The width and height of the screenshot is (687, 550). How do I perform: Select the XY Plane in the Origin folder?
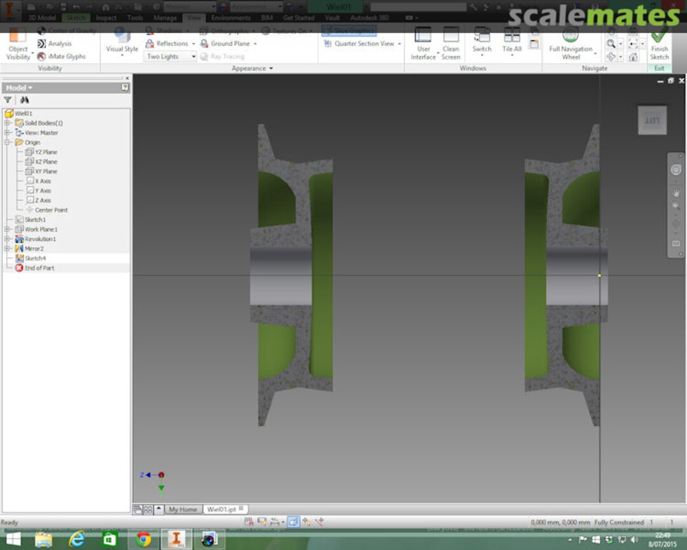click(x=46, y=171)
